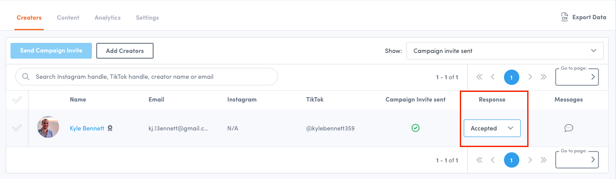
Task: Click the search magnifier icon
Action: click(27, 77)
